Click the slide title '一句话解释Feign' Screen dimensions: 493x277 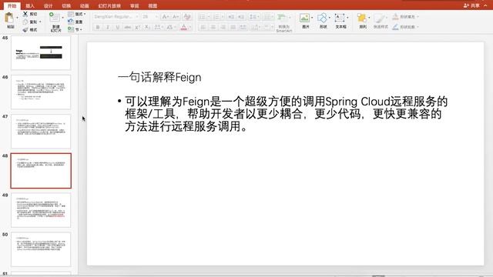[159, 77]
